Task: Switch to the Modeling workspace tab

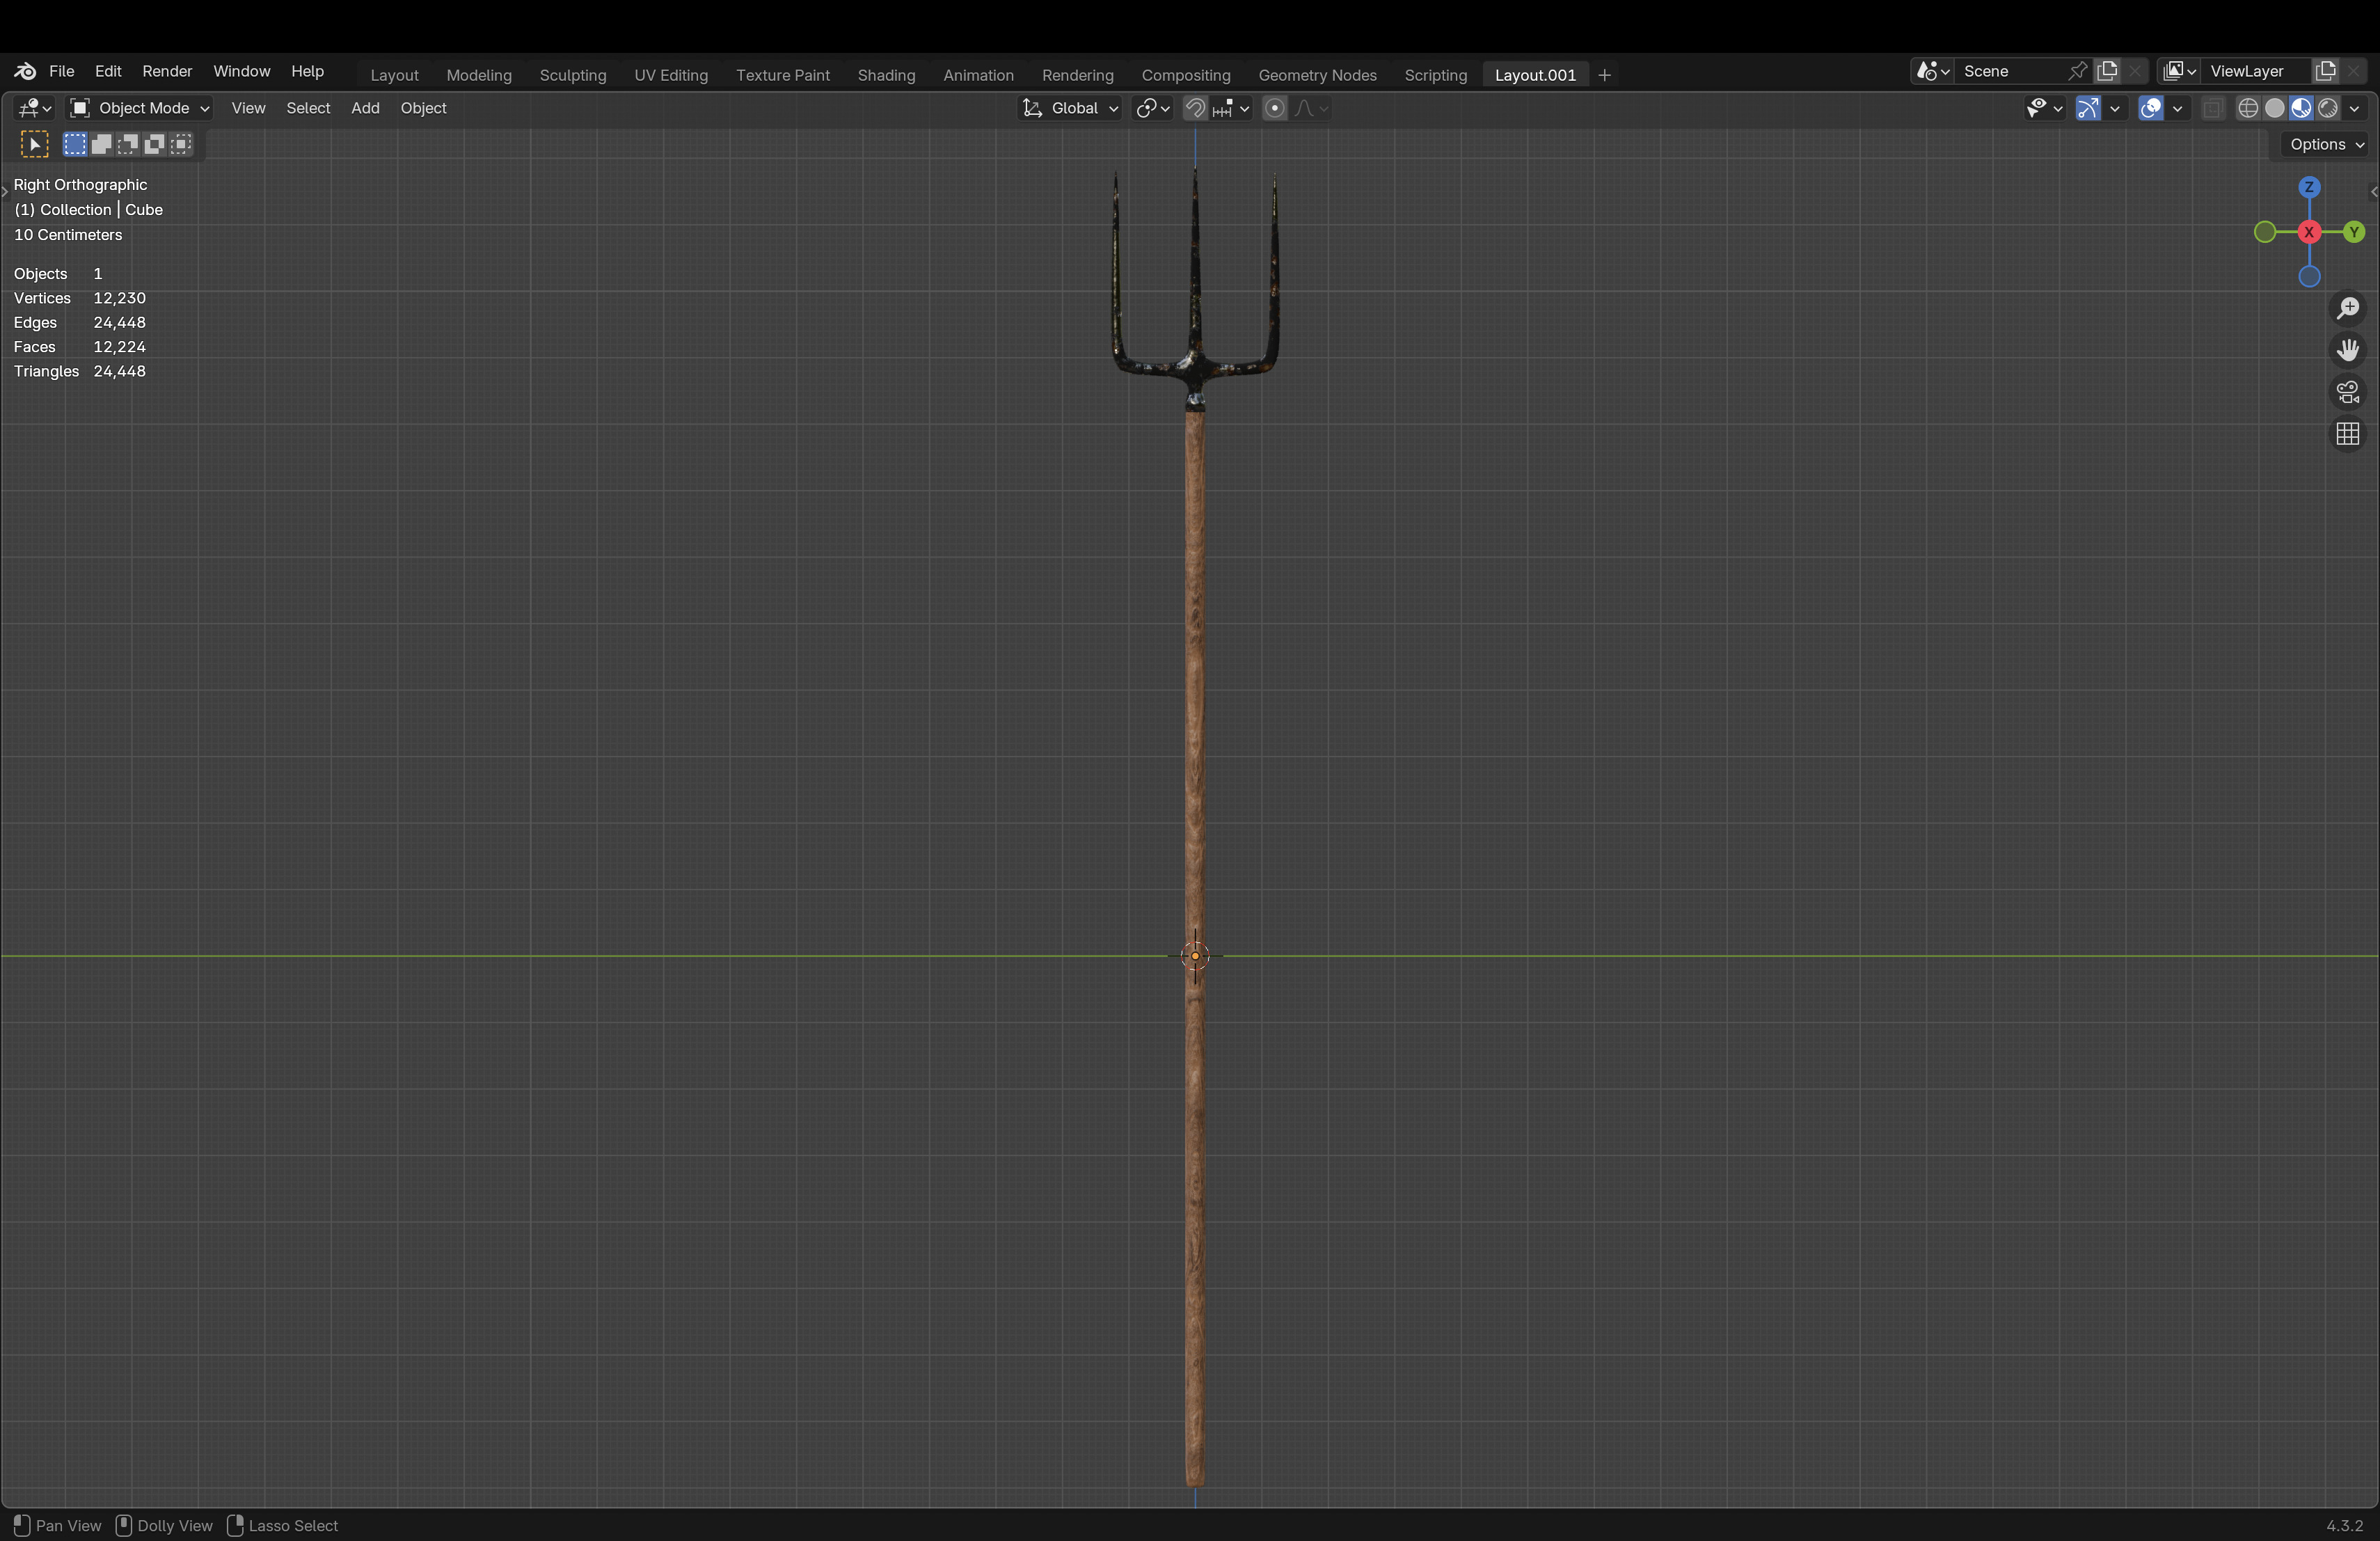Action: 479,75
